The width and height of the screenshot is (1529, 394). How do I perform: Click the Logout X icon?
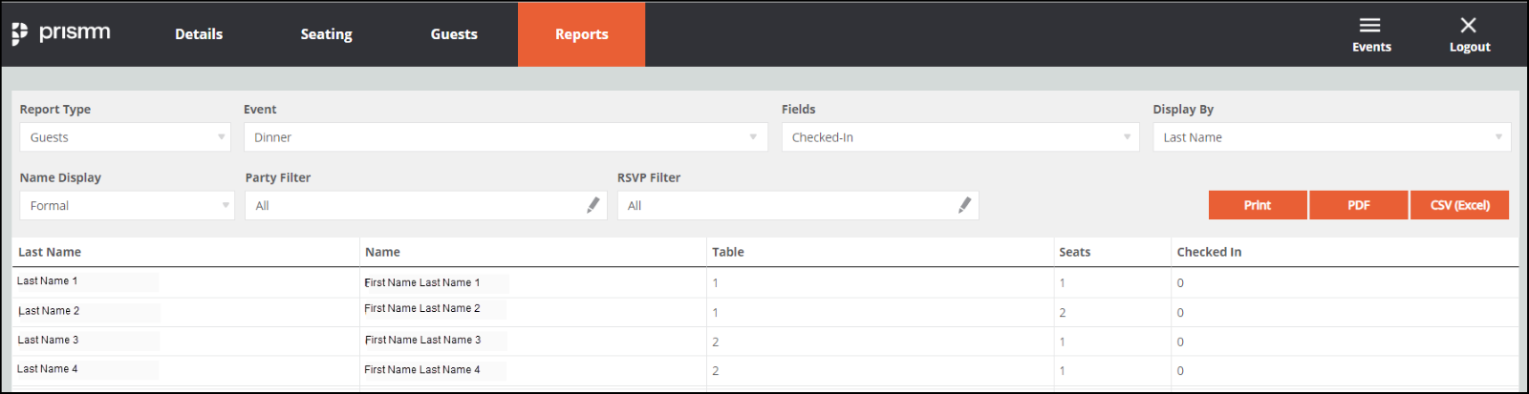tap(1469, 25)
